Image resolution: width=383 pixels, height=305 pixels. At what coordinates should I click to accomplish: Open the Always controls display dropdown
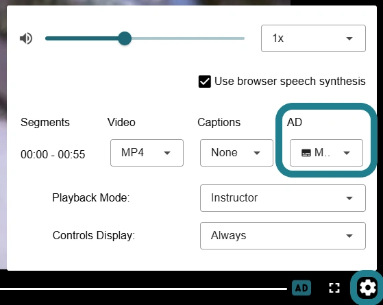pyautogui.click(x=283, y=236)
